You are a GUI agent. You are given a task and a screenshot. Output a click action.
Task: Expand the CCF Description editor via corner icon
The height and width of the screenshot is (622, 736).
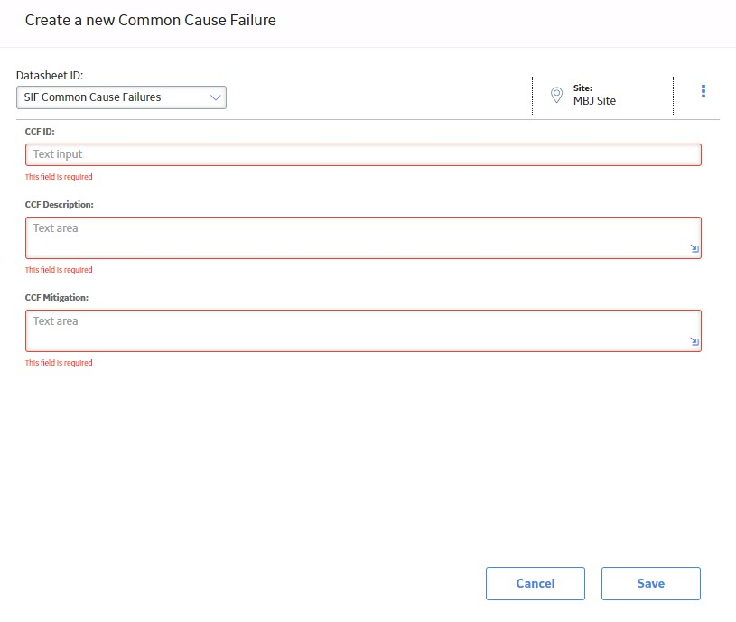pyautogui.click(x=694, y=248)
